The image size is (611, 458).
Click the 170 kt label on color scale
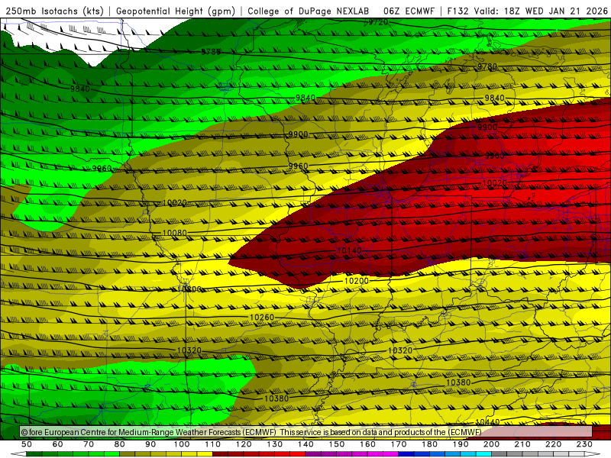399,444
